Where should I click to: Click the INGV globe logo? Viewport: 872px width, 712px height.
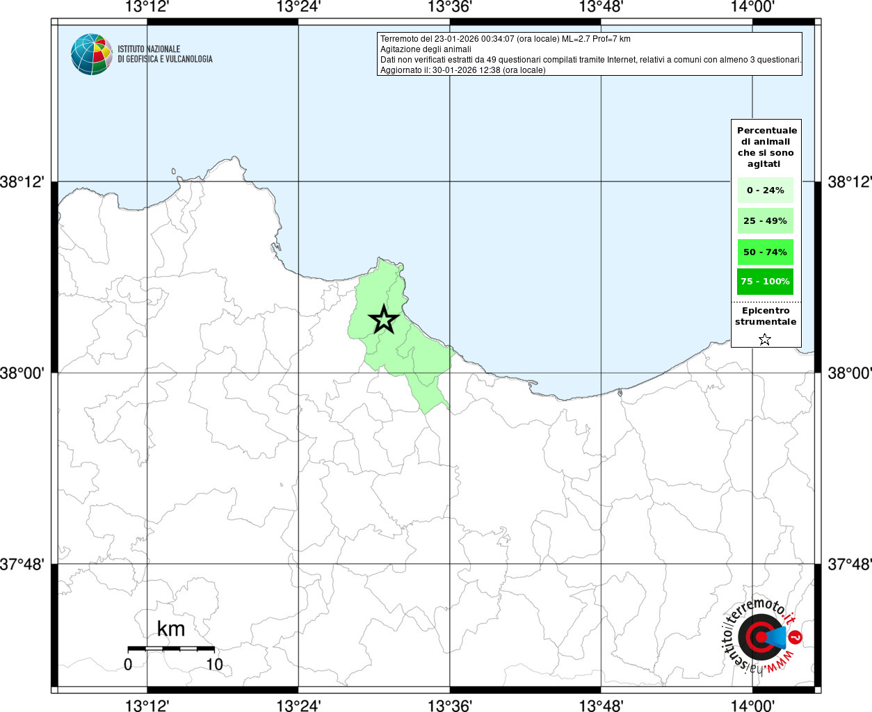[91, 54]
